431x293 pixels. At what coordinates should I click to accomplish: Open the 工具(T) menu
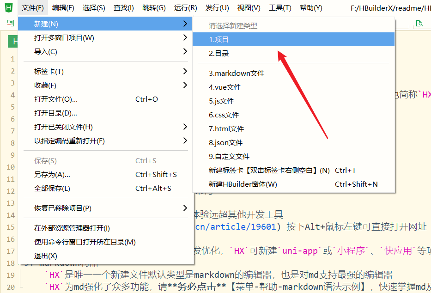[280, 8]
